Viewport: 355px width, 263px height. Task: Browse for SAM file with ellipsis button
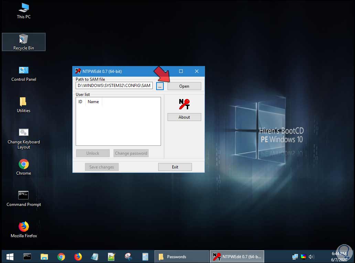point(160,86)
